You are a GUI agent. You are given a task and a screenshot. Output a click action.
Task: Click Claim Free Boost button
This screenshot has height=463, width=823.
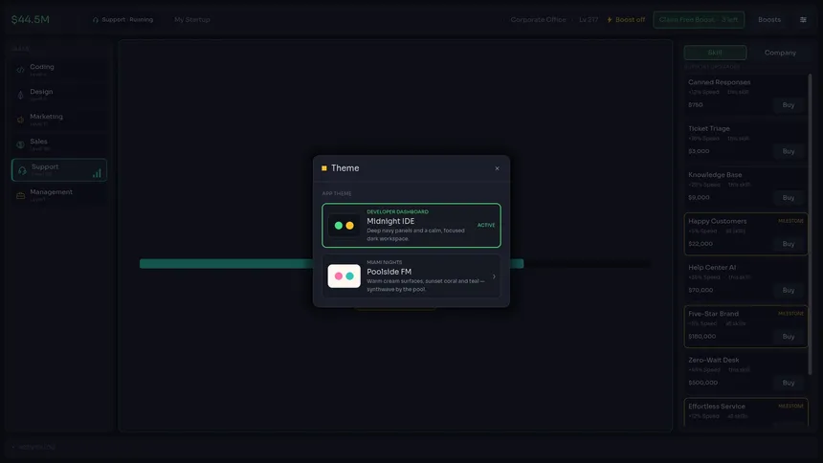[x=699, y=20]
